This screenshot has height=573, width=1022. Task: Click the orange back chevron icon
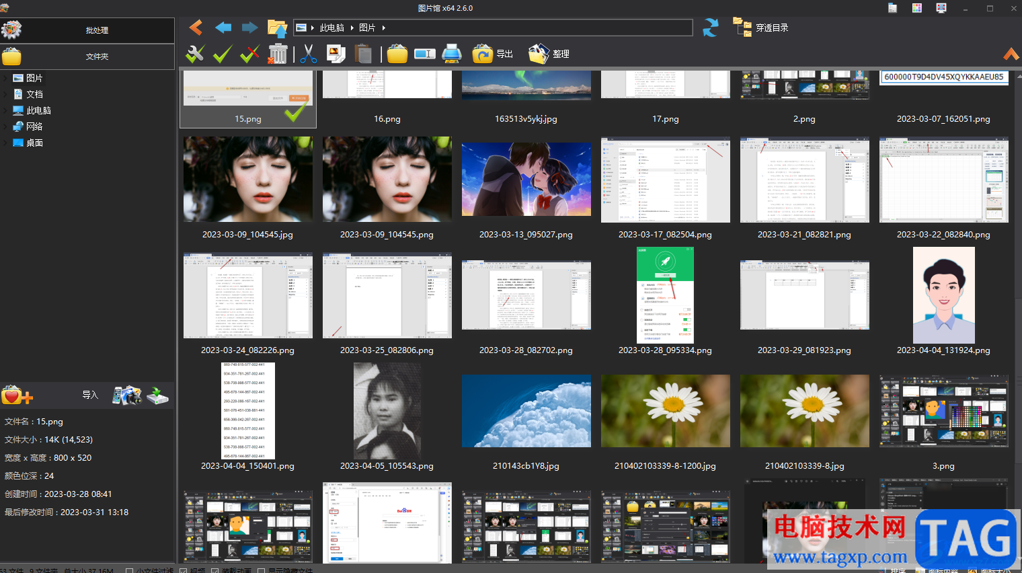tap(196, 28)
